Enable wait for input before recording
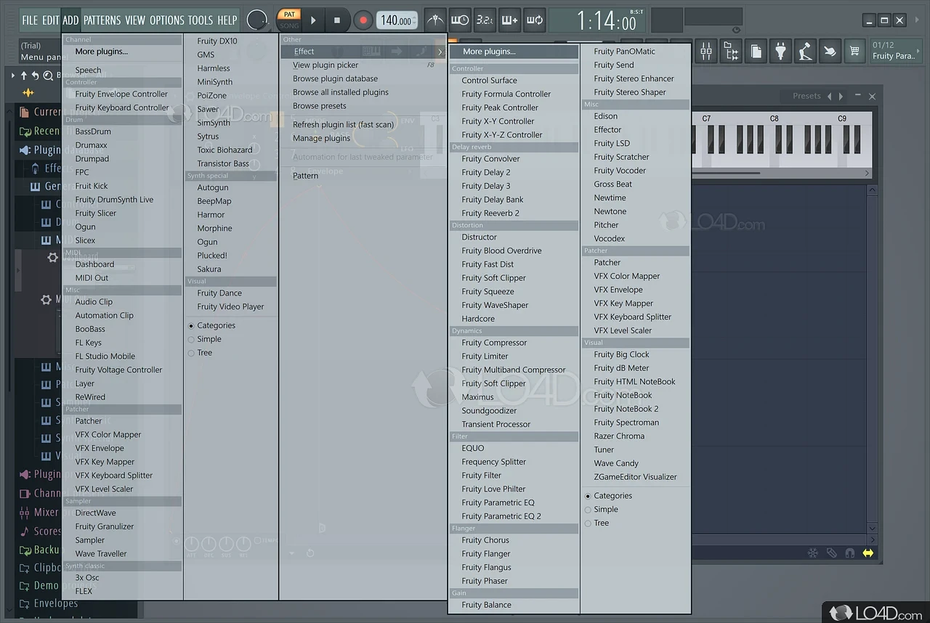 click(x=460, y=20)
